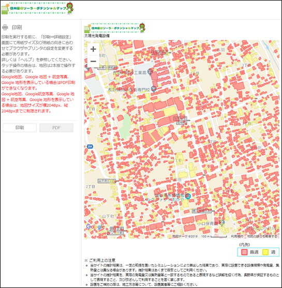Click 地図の誤りを報告する report link
The width and height of the screenshot is (282, 288).
(x=262, y=236)
